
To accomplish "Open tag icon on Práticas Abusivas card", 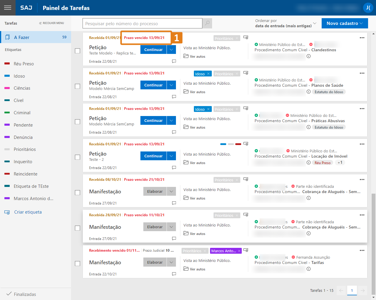I will [246, 108].
